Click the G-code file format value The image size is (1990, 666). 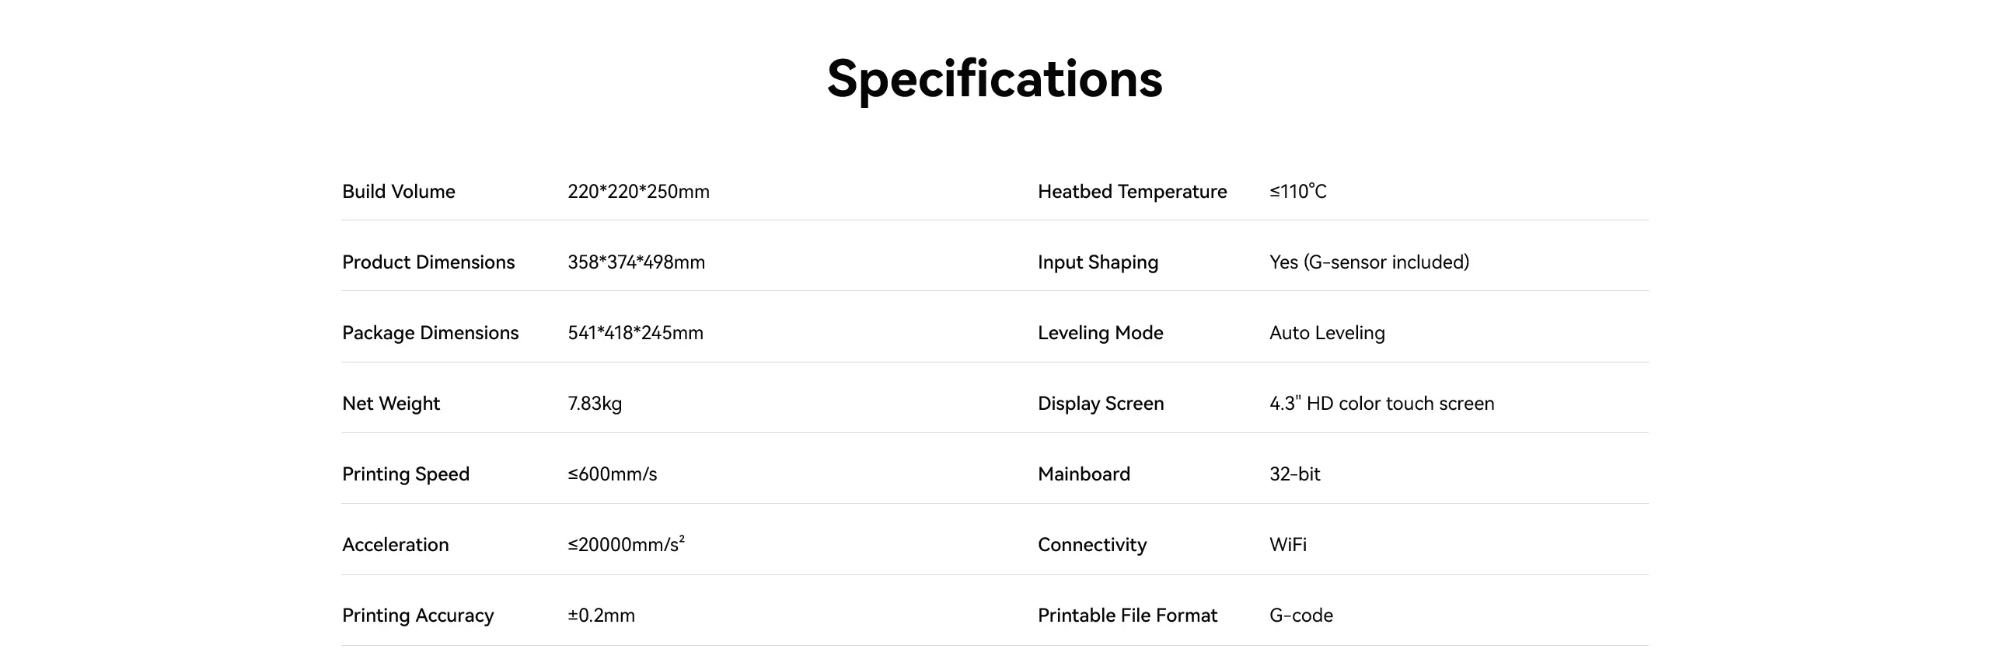(x=1301, y=616)
